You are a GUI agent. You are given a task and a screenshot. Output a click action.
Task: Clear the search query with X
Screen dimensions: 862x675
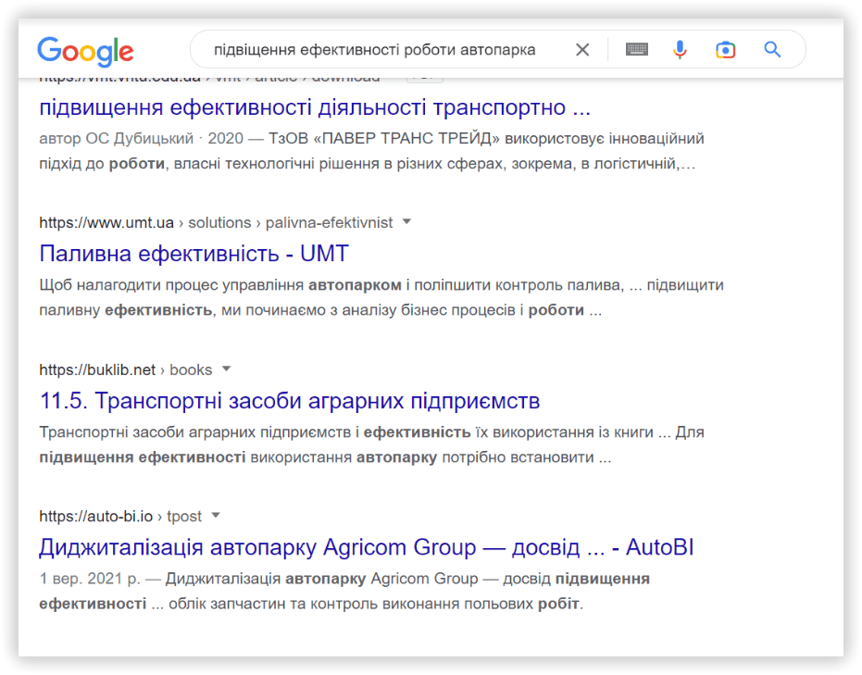[582, 50]
